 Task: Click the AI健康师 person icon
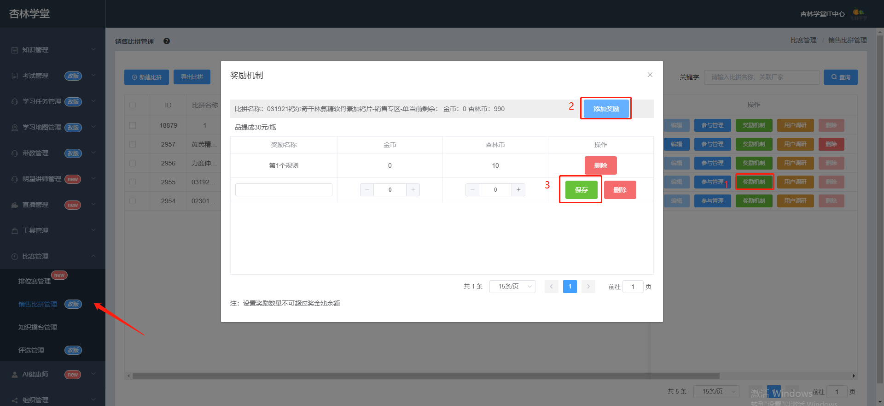click(x=15, y=374)
